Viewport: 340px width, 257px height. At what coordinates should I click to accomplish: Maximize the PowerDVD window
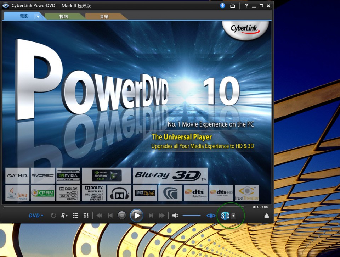261,6
